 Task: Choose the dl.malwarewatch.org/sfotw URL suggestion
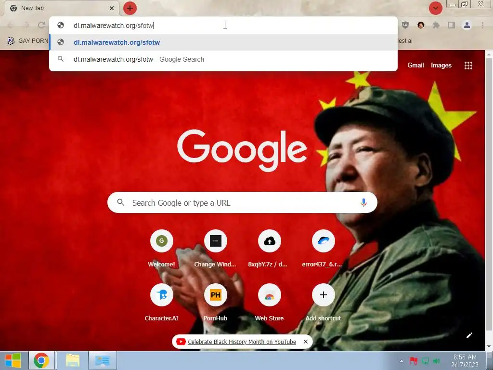(x=223, y=42)
